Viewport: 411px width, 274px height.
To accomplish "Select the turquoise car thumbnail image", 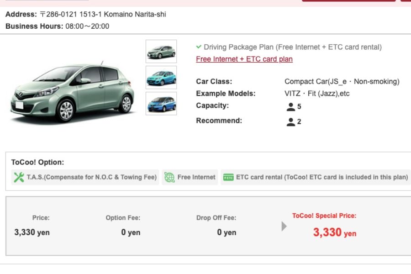I will pyautogui.click(x=161, y=77).
